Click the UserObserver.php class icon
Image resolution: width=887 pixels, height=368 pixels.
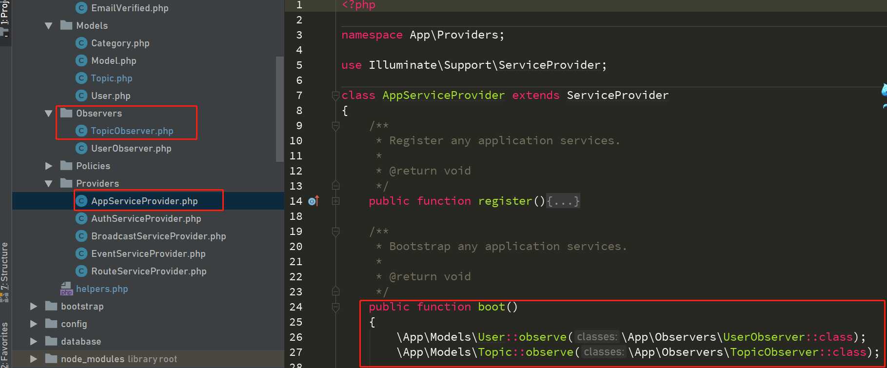click(x=81, y=148)
